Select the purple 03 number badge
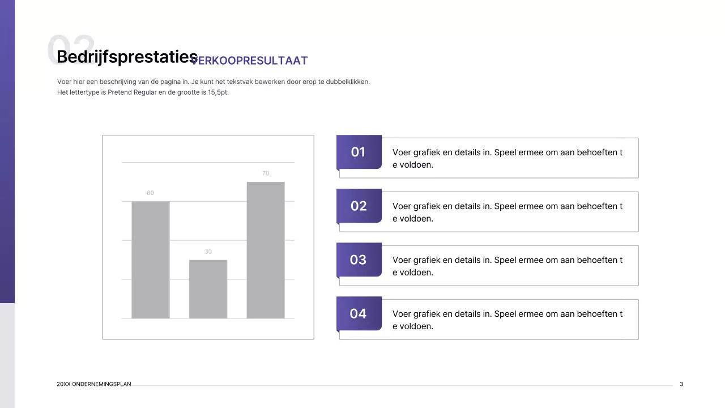 359,260
